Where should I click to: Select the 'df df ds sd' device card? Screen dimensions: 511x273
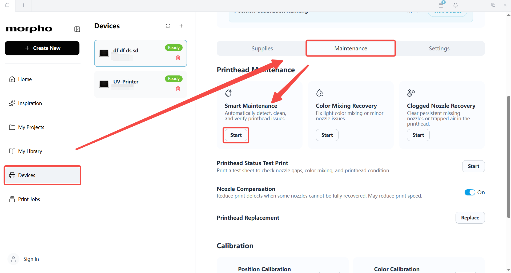(x=140, y=53)
